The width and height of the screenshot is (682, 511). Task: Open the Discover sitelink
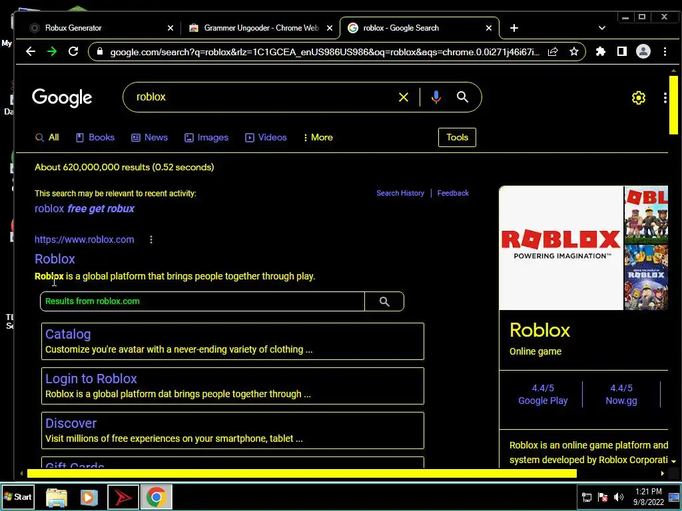(71, 424)
